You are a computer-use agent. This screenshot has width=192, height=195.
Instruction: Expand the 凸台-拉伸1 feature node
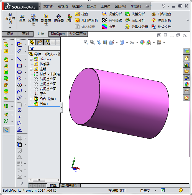[x=31, y=99]
